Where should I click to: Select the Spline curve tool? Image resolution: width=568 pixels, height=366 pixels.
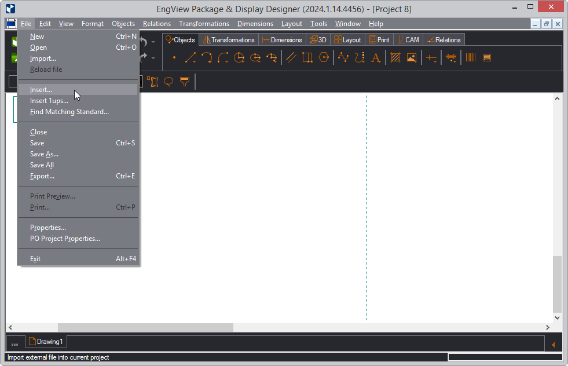tap(343, 57)
